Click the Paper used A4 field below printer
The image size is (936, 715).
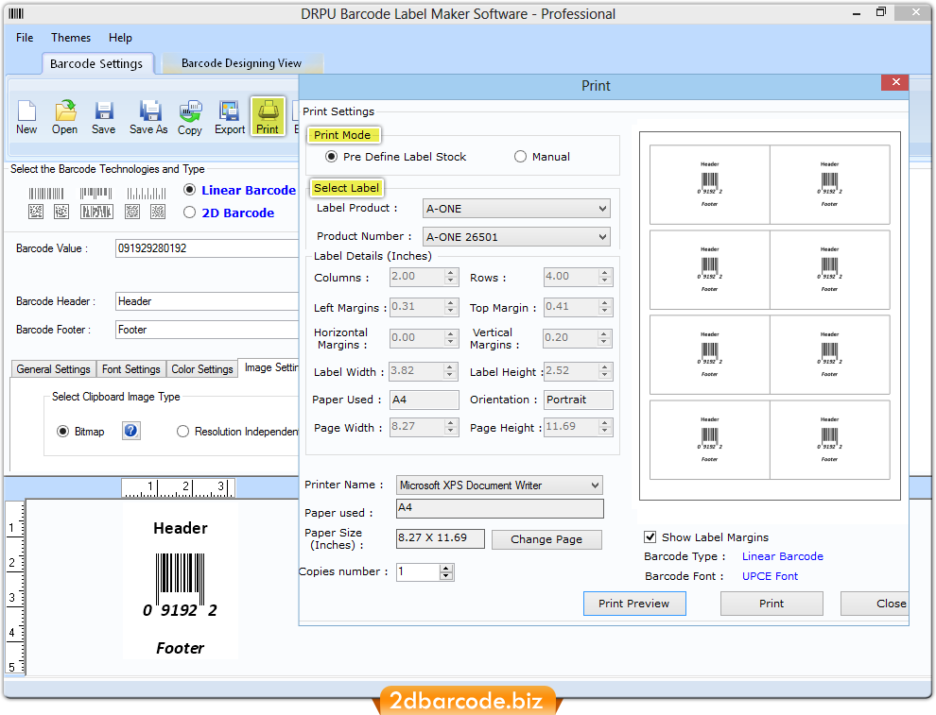coord(499,508)
